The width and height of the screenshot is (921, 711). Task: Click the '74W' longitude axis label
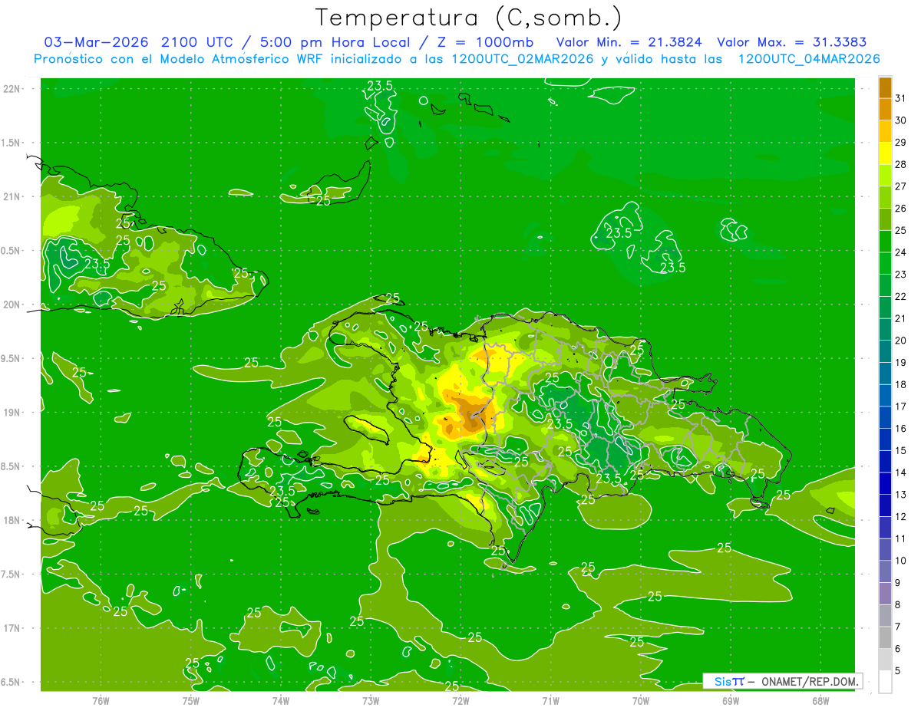[280, 700]
